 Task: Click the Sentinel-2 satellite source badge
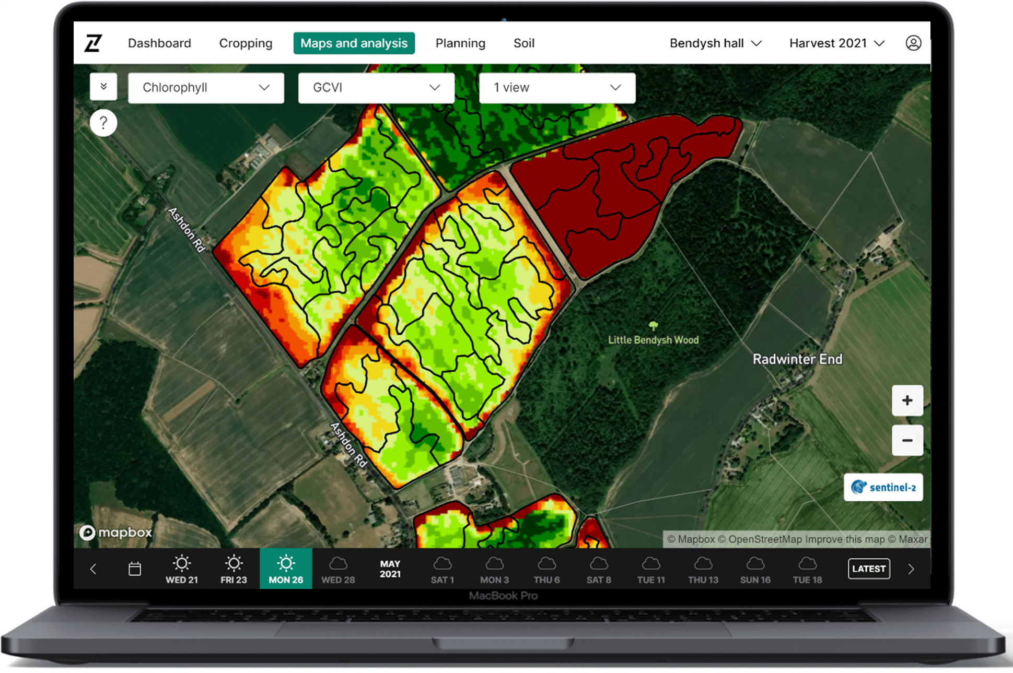(883, 487)
